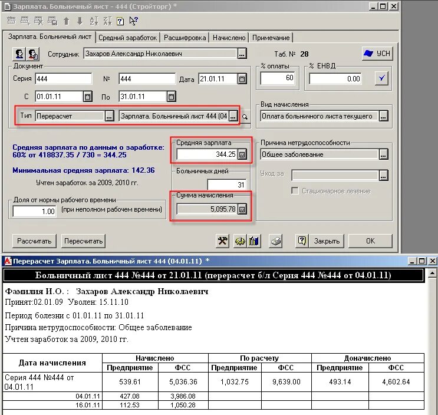Click the 9,639.00 ФСС по расчету cell
This screenshot has width=438, height=415.
(x=286, y=382)
